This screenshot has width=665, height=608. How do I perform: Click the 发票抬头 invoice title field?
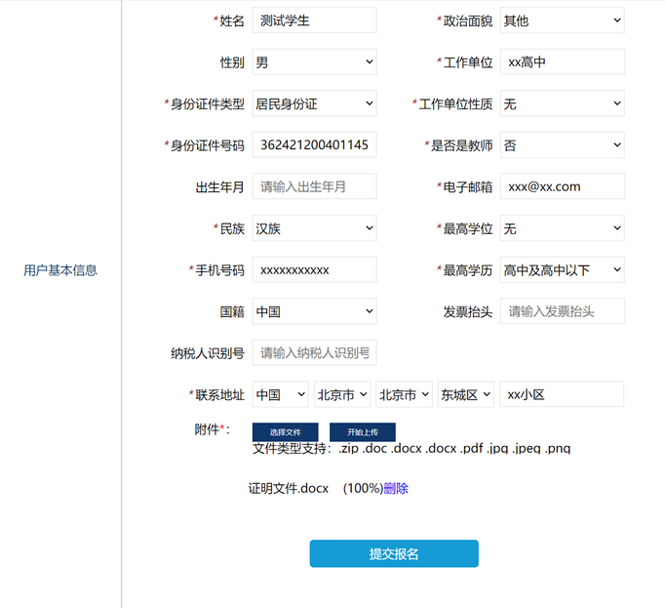pos(562,311)
